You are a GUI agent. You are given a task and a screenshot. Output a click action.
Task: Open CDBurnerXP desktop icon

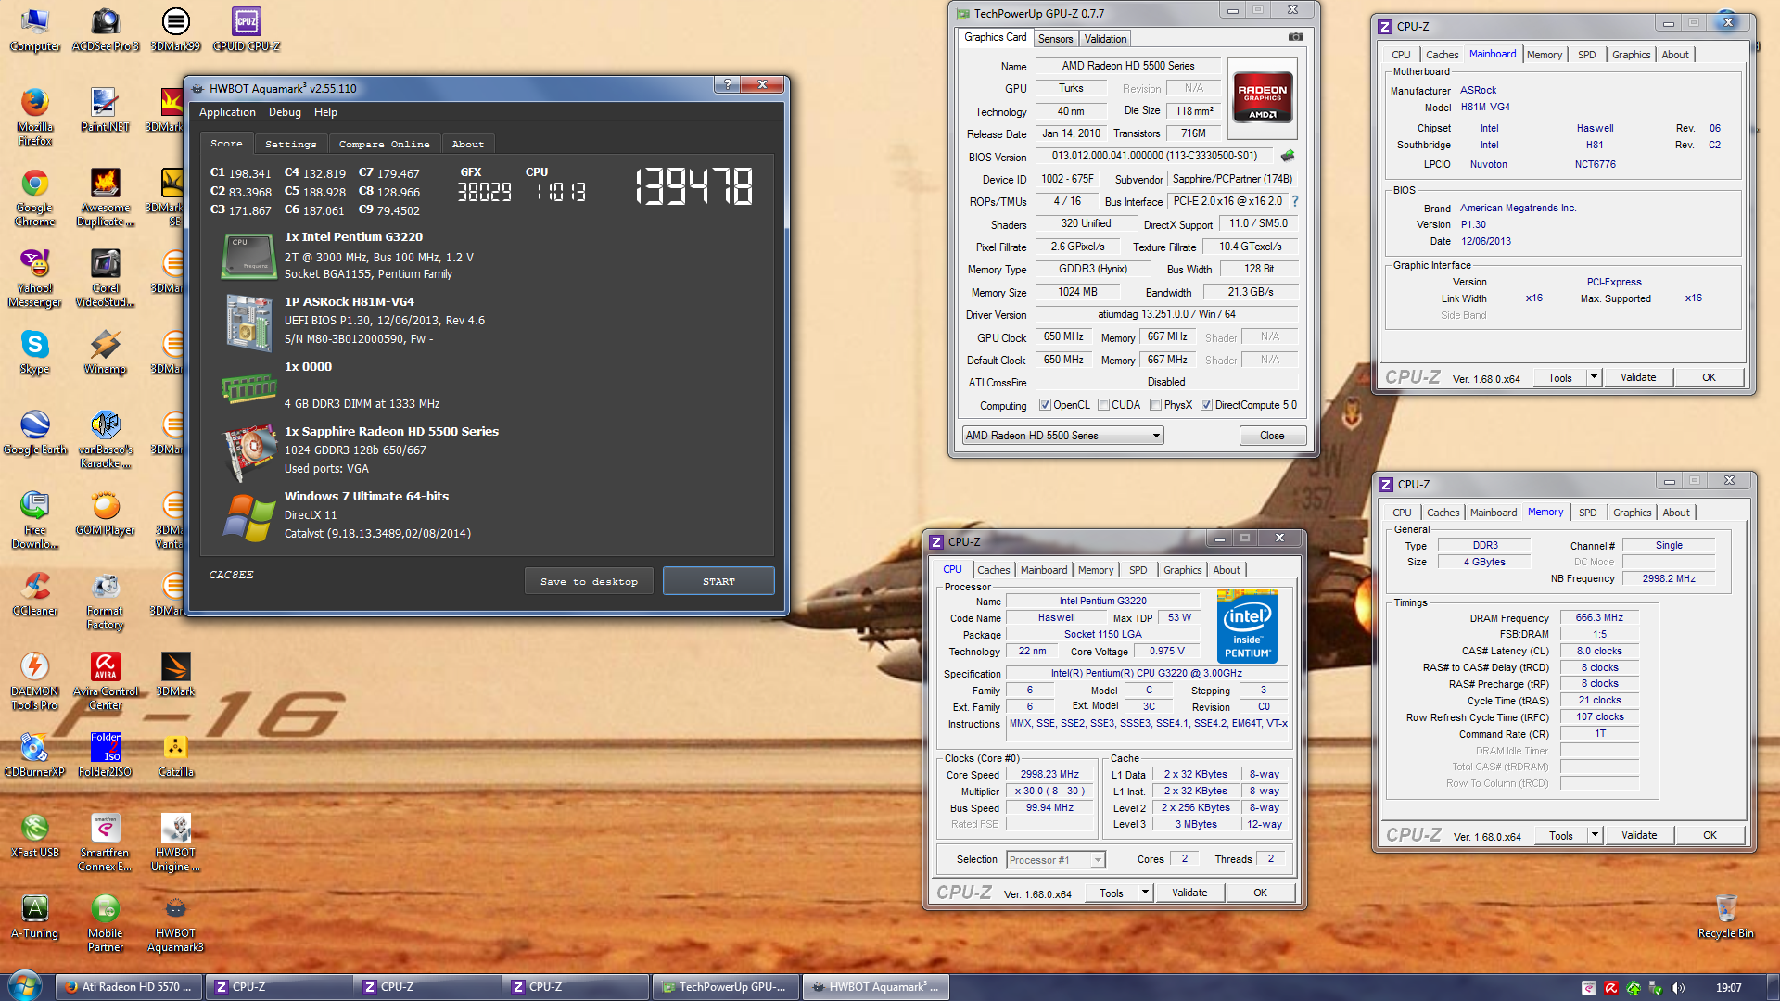[x=34, y=755]
